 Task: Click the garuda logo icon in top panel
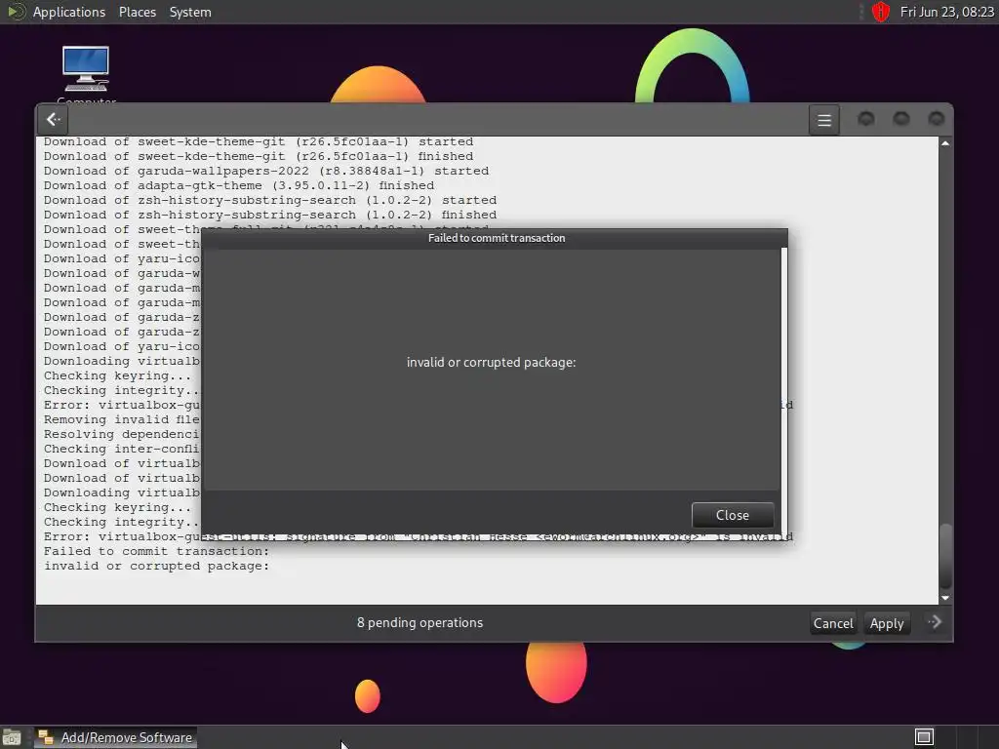click(16, 12)
